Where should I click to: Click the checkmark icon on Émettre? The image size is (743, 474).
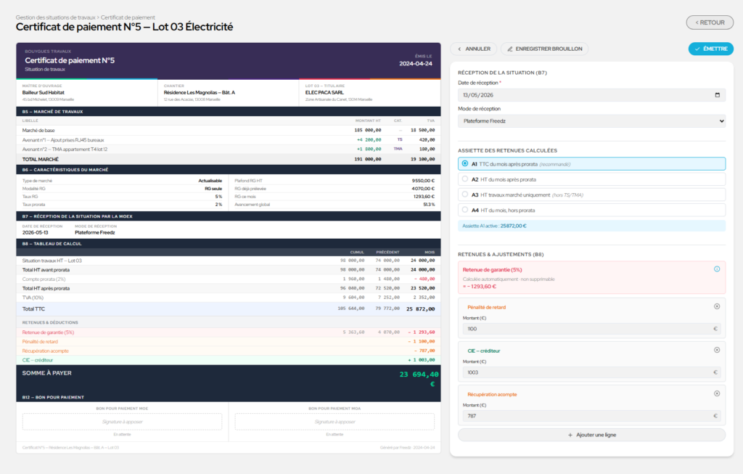pos(697,49)
